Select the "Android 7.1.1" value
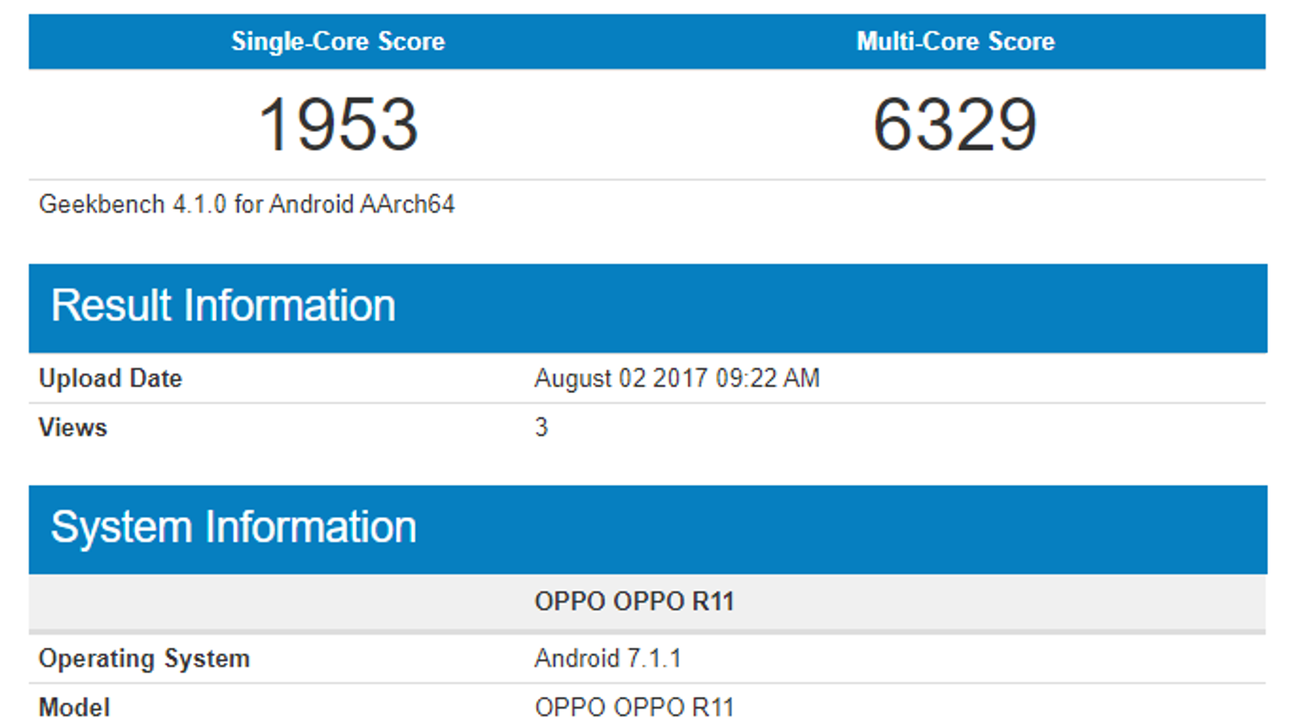Screen dimensions: 1290x725 point(608,658)
